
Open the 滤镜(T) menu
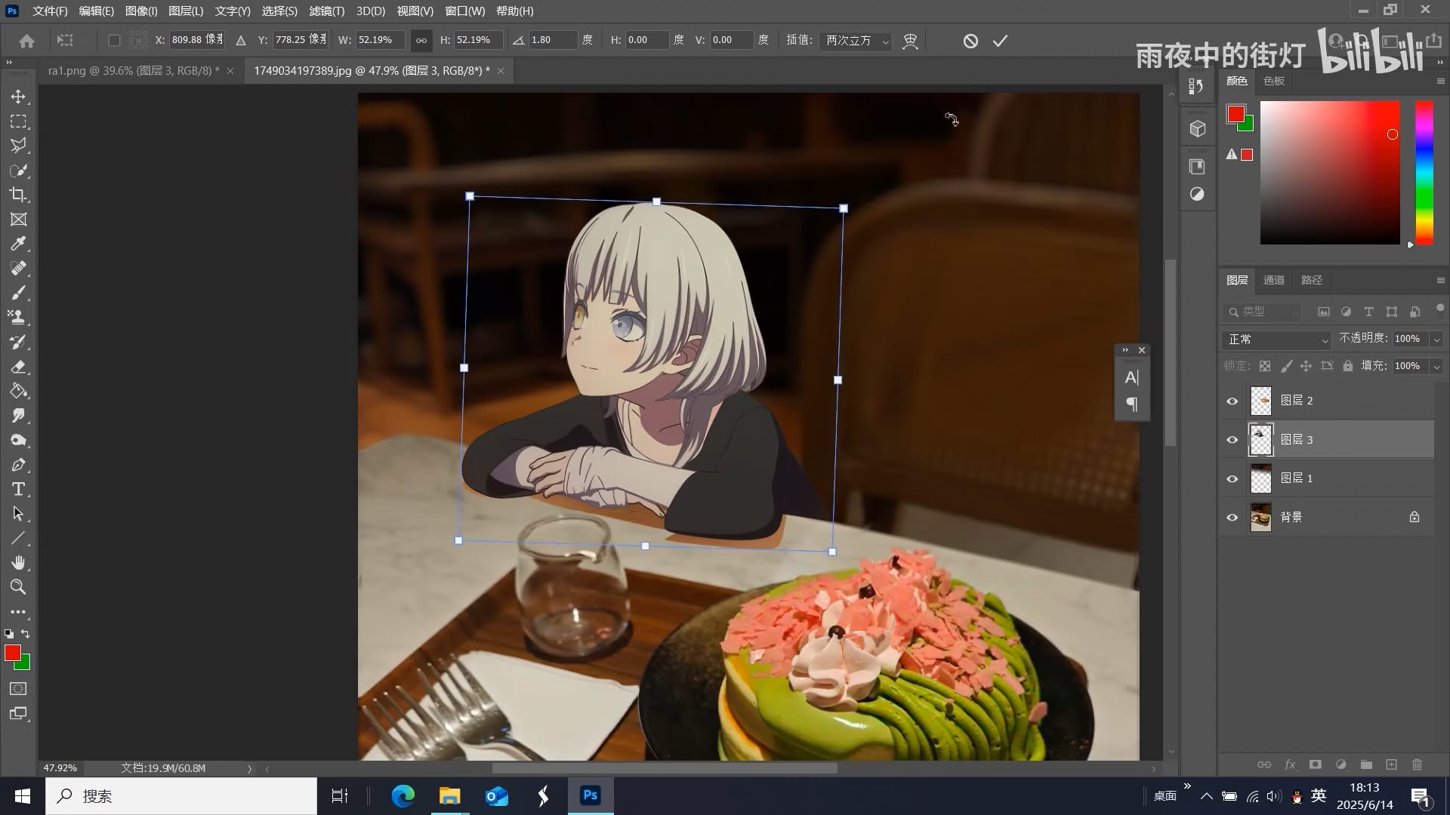click(326, 11)
